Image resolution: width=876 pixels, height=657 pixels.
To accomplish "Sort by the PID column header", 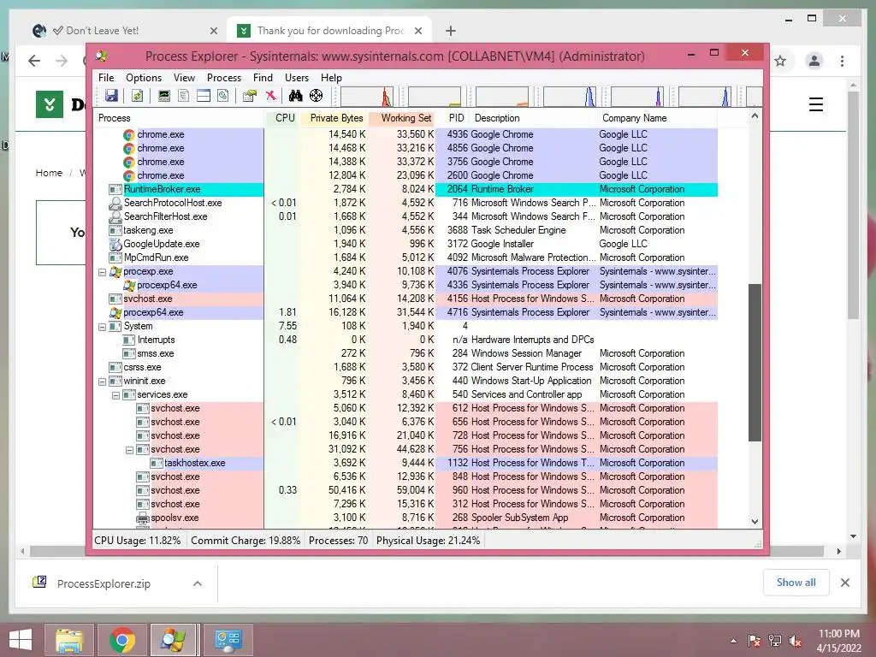I will click(x=455, y=118).
